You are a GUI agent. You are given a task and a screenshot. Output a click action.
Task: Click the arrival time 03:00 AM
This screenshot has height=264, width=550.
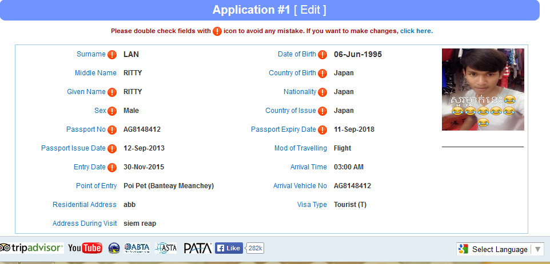[x=349, y=167]
